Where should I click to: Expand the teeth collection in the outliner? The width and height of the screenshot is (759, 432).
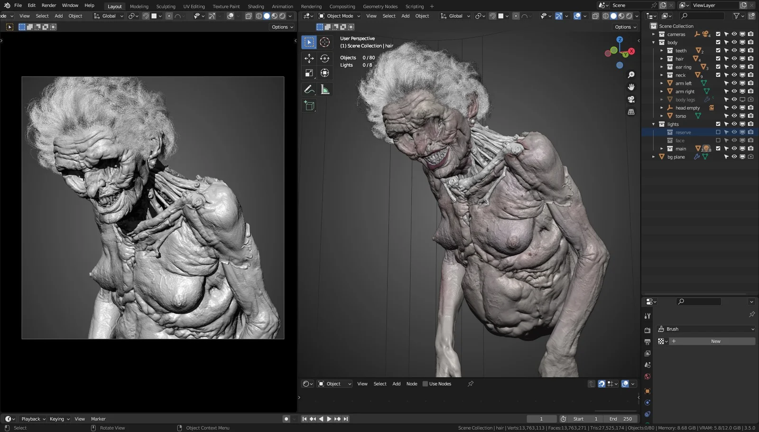tap(661, 50)
